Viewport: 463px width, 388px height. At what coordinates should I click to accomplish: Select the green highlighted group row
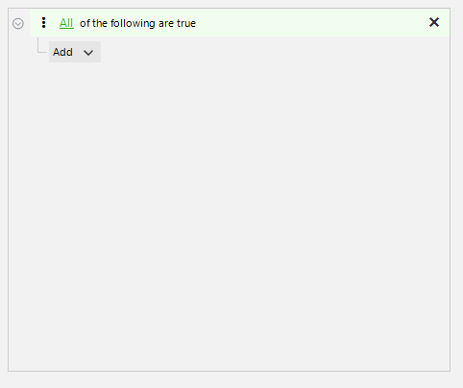239,23
